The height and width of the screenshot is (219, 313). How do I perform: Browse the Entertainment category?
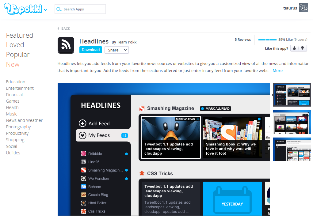point(20,88)
